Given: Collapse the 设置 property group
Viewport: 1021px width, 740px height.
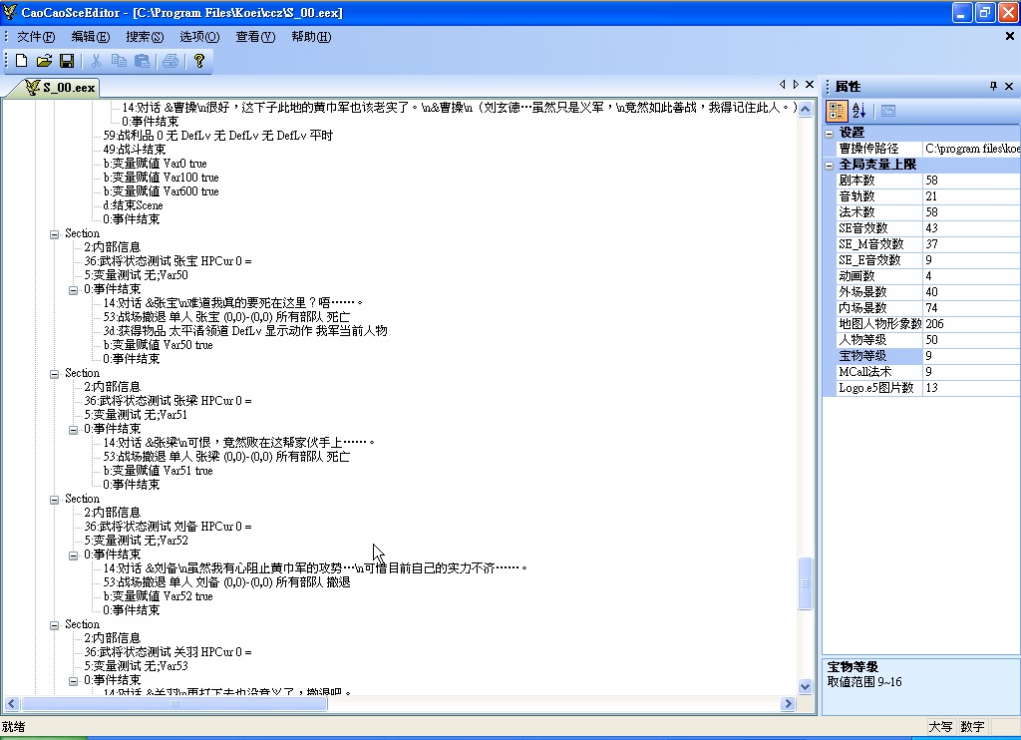Looking at the screenshot, I should click(x=830, y=133).
